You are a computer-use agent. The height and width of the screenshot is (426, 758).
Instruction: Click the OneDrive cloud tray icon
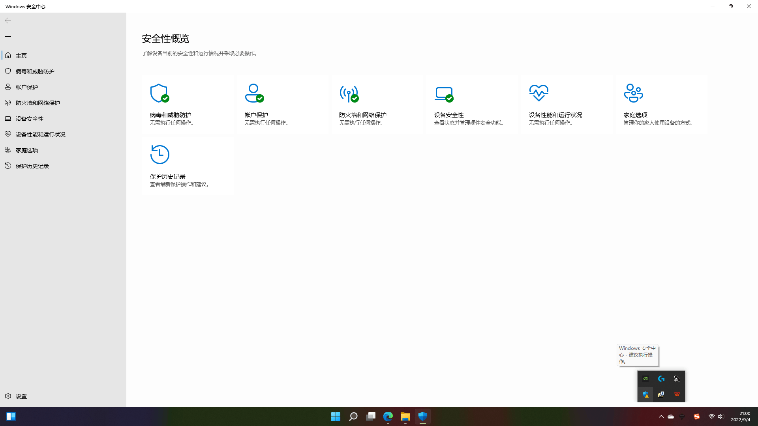[x=671, y=417]
